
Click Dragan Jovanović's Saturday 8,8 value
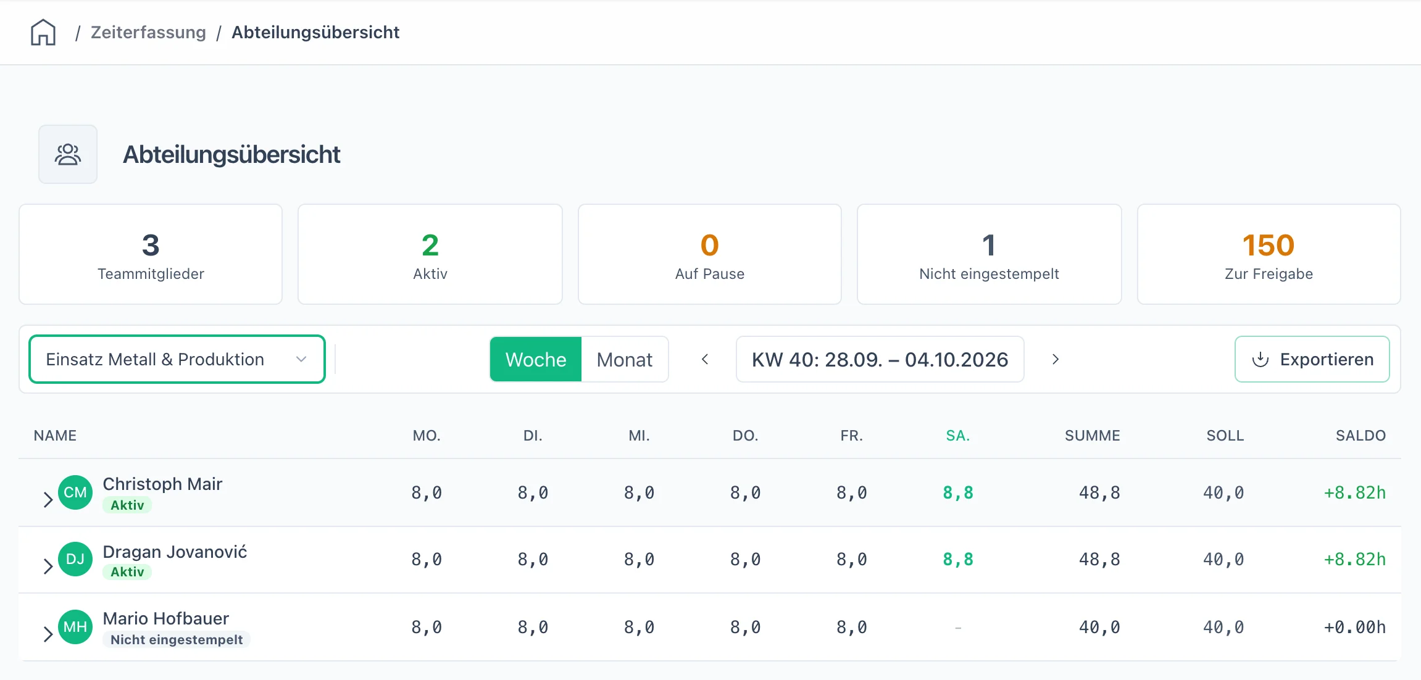[958, 559]
